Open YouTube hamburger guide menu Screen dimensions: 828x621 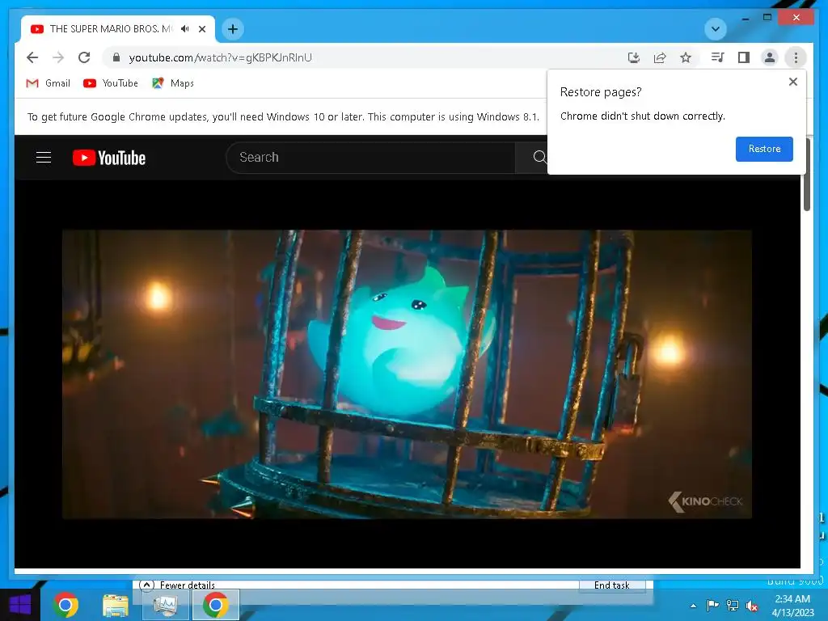click(x=44, y=158)
